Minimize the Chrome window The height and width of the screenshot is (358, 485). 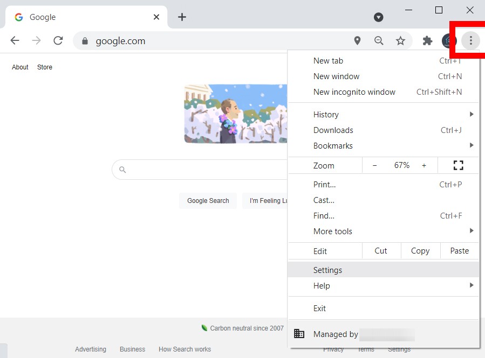[408, 10]
